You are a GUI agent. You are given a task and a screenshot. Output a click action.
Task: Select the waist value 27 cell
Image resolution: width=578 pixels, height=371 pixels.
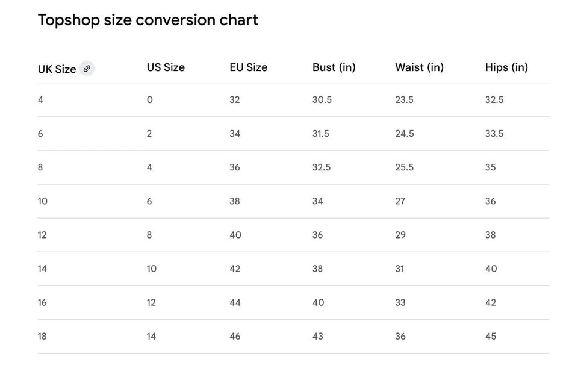[x=400, y=201]
